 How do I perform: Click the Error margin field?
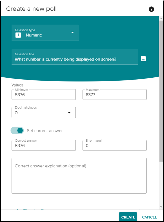(x=114, y=145)
